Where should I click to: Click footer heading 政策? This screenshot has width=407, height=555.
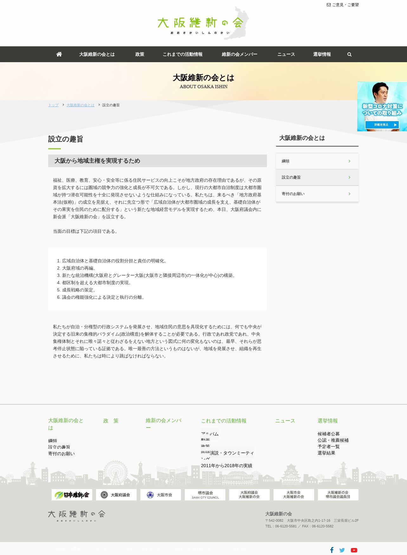pos(111,421)
